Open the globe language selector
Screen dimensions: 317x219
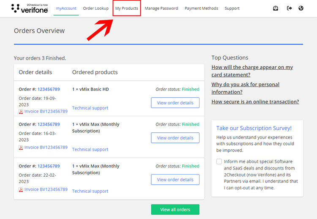(x=301, y=8)
